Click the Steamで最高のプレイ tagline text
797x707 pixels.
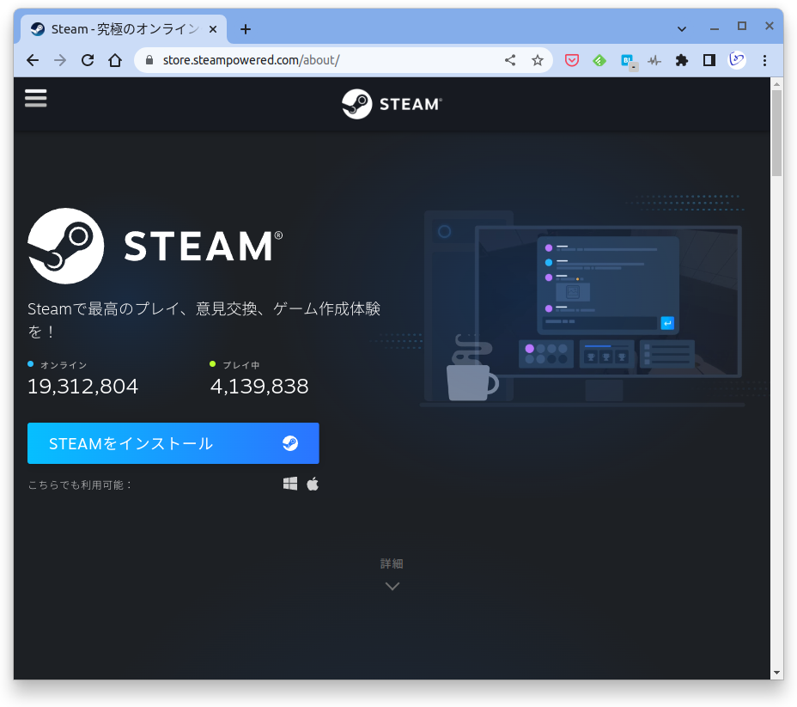tap(204, 320)
